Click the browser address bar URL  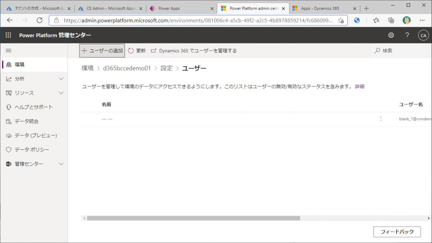198,20
